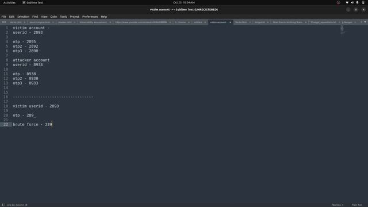Screen dimensions: 368x207
Task: Click the microphone icon in system tray
Action: coord(357,2)
